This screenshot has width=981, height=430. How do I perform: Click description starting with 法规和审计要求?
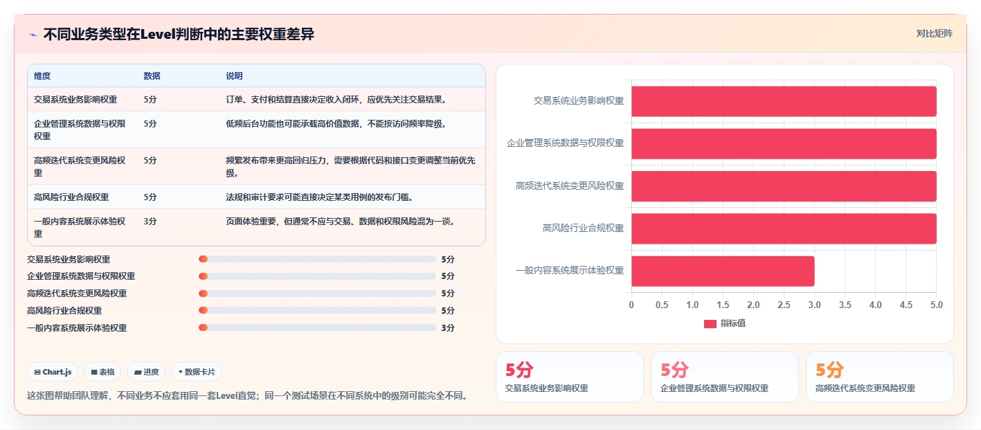pyautogui.click(x=320, y=197)
